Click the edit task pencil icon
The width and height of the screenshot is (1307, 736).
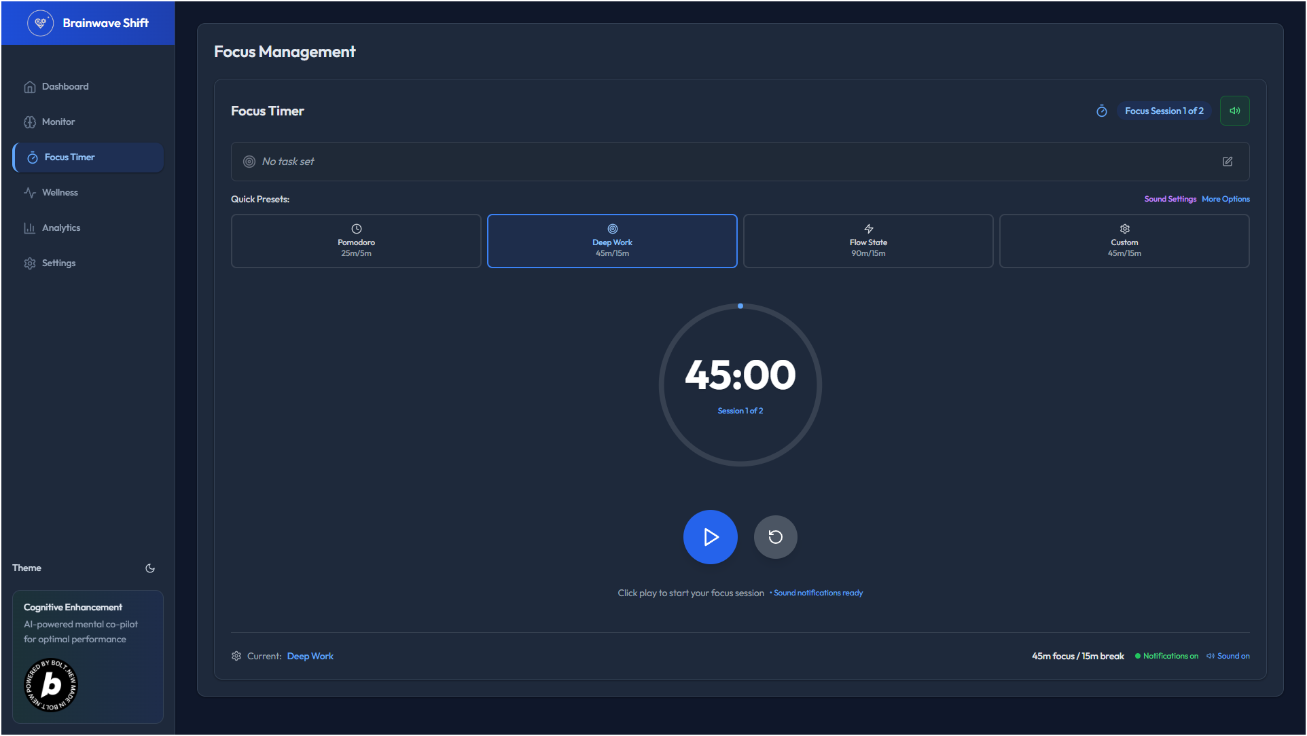tap(1228, 162)
